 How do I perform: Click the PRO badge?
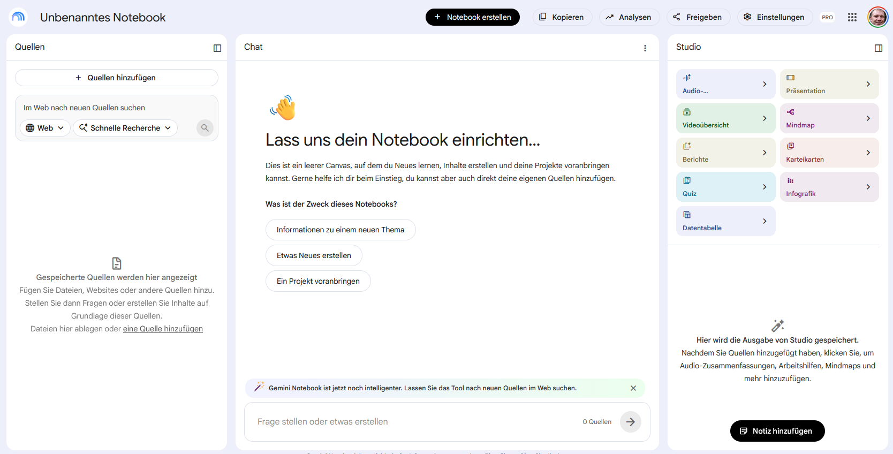(x=828, y=17)
